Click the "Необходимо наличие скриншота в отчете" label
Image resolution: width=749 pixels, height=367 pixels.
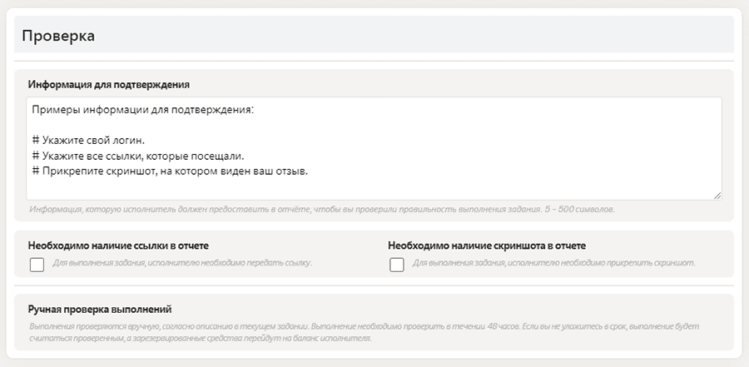point(487,246)
